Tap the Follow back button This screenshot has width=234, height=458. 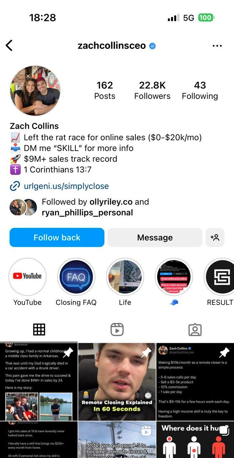point(57,238)
